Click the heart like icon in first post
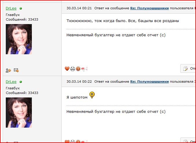This screenshot has height=143, width=196. [67, 69]
